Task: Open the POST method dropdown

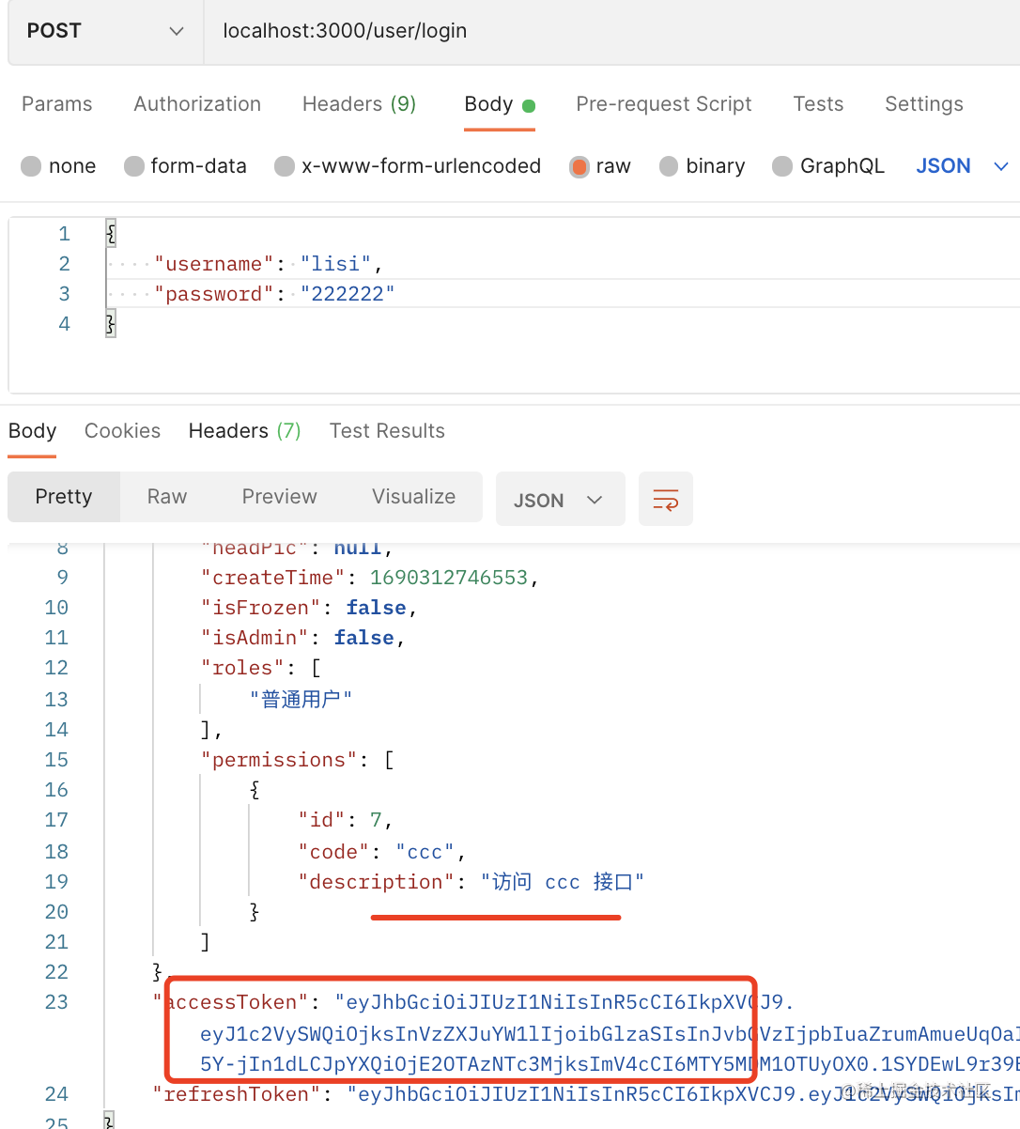Action: (x=105, y=31)
